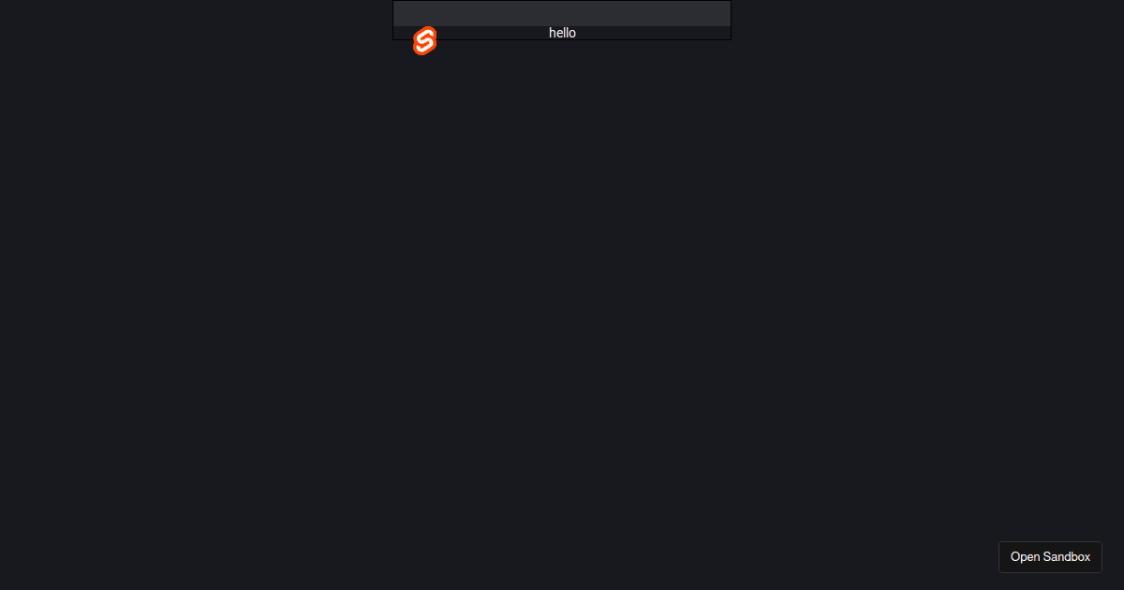Select the red-orange Svelte emblem
The width and height of the screenshot is (1124, 590).
click(x=425, y=41)
